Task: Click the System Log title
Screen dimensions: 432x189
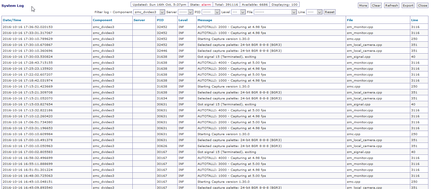Action: [12, 6]
